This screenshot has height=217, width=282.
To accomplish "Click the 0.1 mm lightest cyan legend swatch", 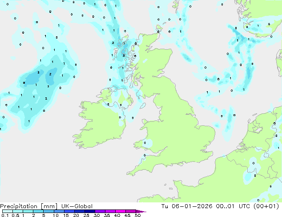I will (x=8, y=211).
